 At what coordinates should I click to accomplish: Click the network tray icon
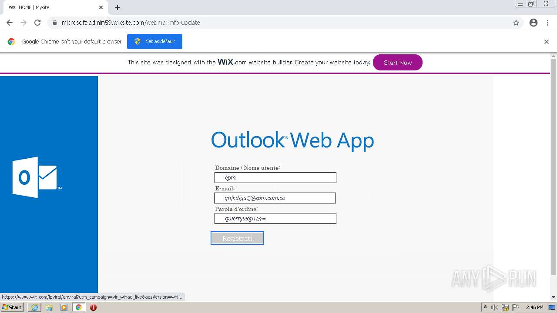click(505, 307)
